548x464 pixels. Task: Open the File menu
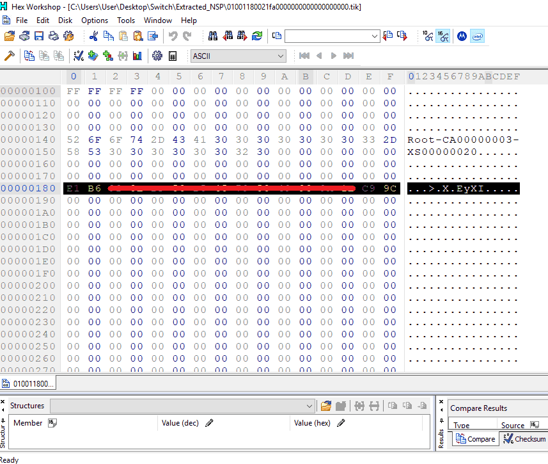coord(22,20)
